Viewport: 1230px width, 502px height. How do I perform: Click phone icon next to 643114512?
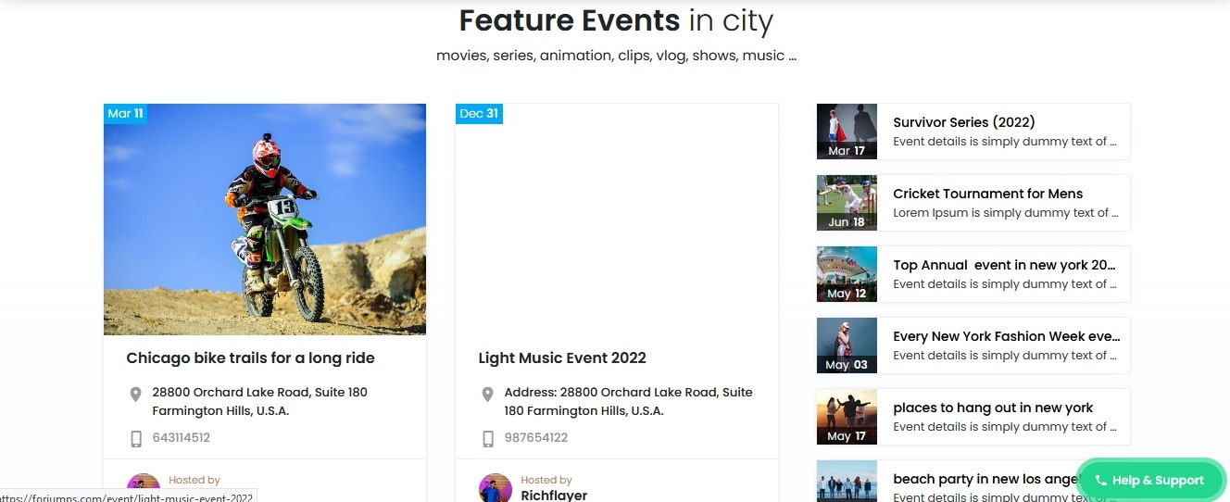[x=135, y=438]
